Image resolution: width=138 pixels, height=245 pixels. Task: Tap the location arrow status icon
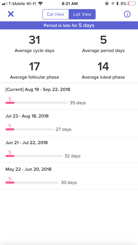[x=112, y=3]
